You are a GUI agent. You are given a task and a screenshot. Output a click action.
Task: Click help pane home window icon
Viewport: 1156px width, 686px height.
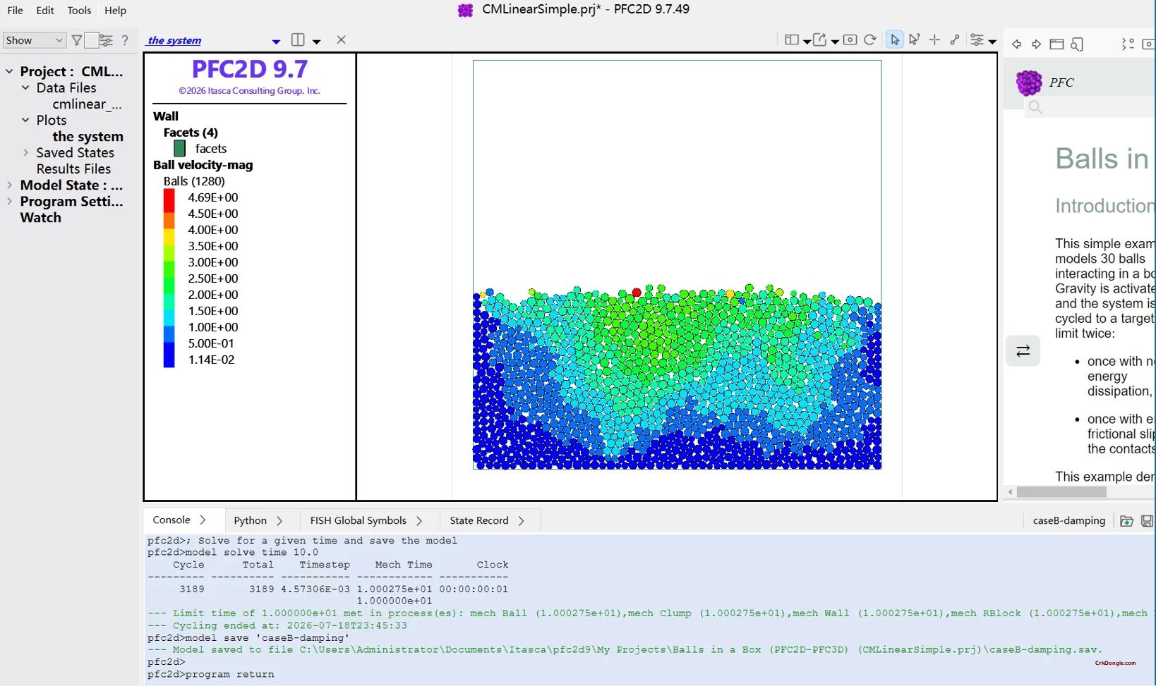(1056, 44)
